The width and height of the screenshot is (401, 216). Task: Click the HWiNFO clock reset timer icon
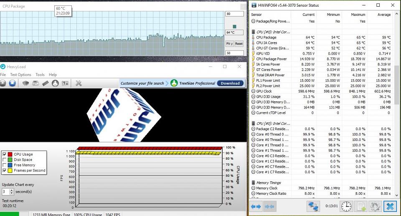pos(346,206)
